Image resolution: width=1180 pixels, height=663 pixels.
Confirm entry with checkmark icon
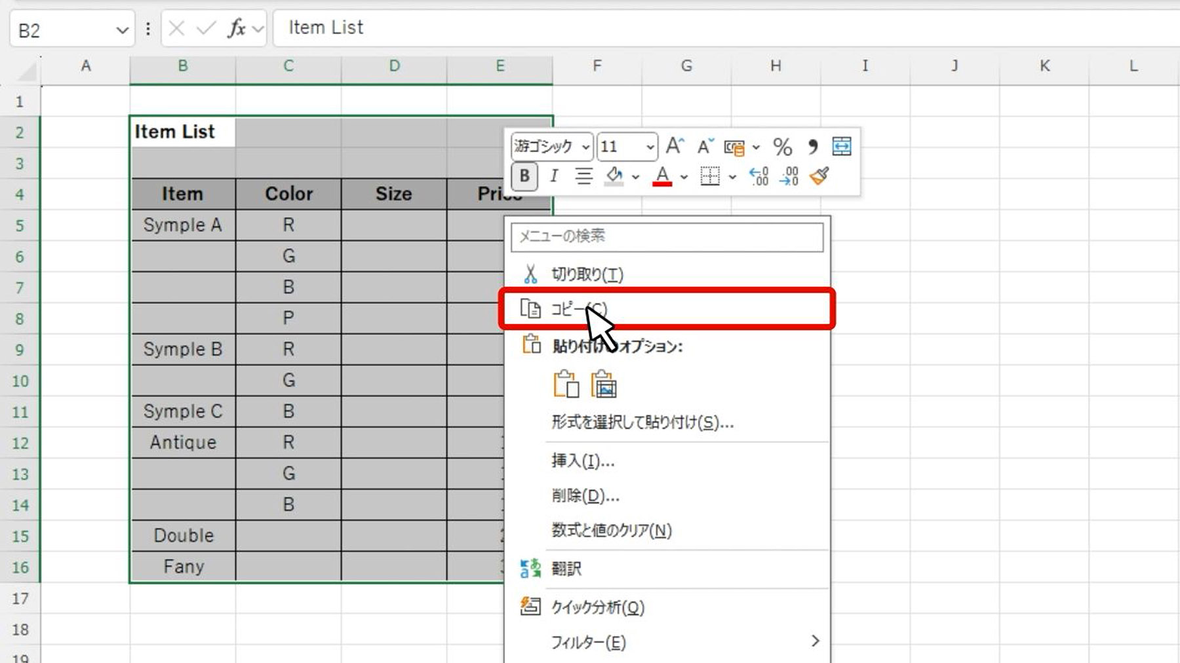pos(206,28)
